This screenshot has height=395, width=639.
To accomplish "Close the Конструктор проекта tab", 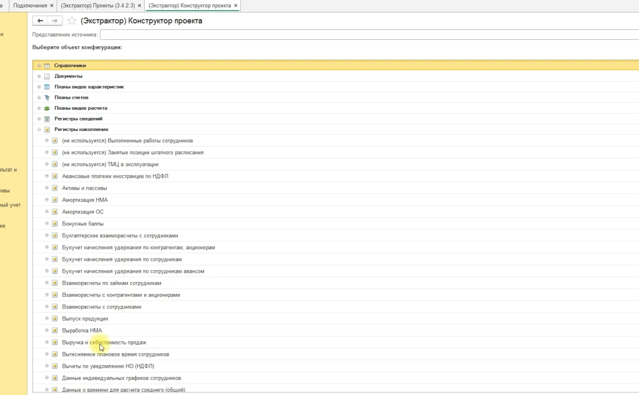I will tap(235, 5).
